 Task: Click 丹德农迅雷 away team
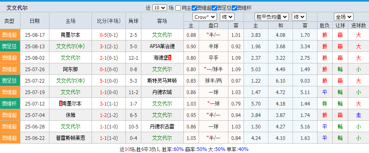coord(162,126)
